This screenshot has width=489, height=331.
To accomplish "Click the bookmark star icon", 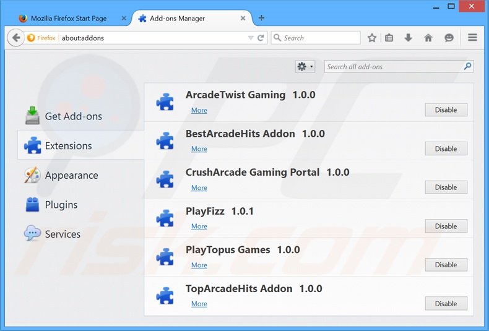I will [x=372, y=38].
